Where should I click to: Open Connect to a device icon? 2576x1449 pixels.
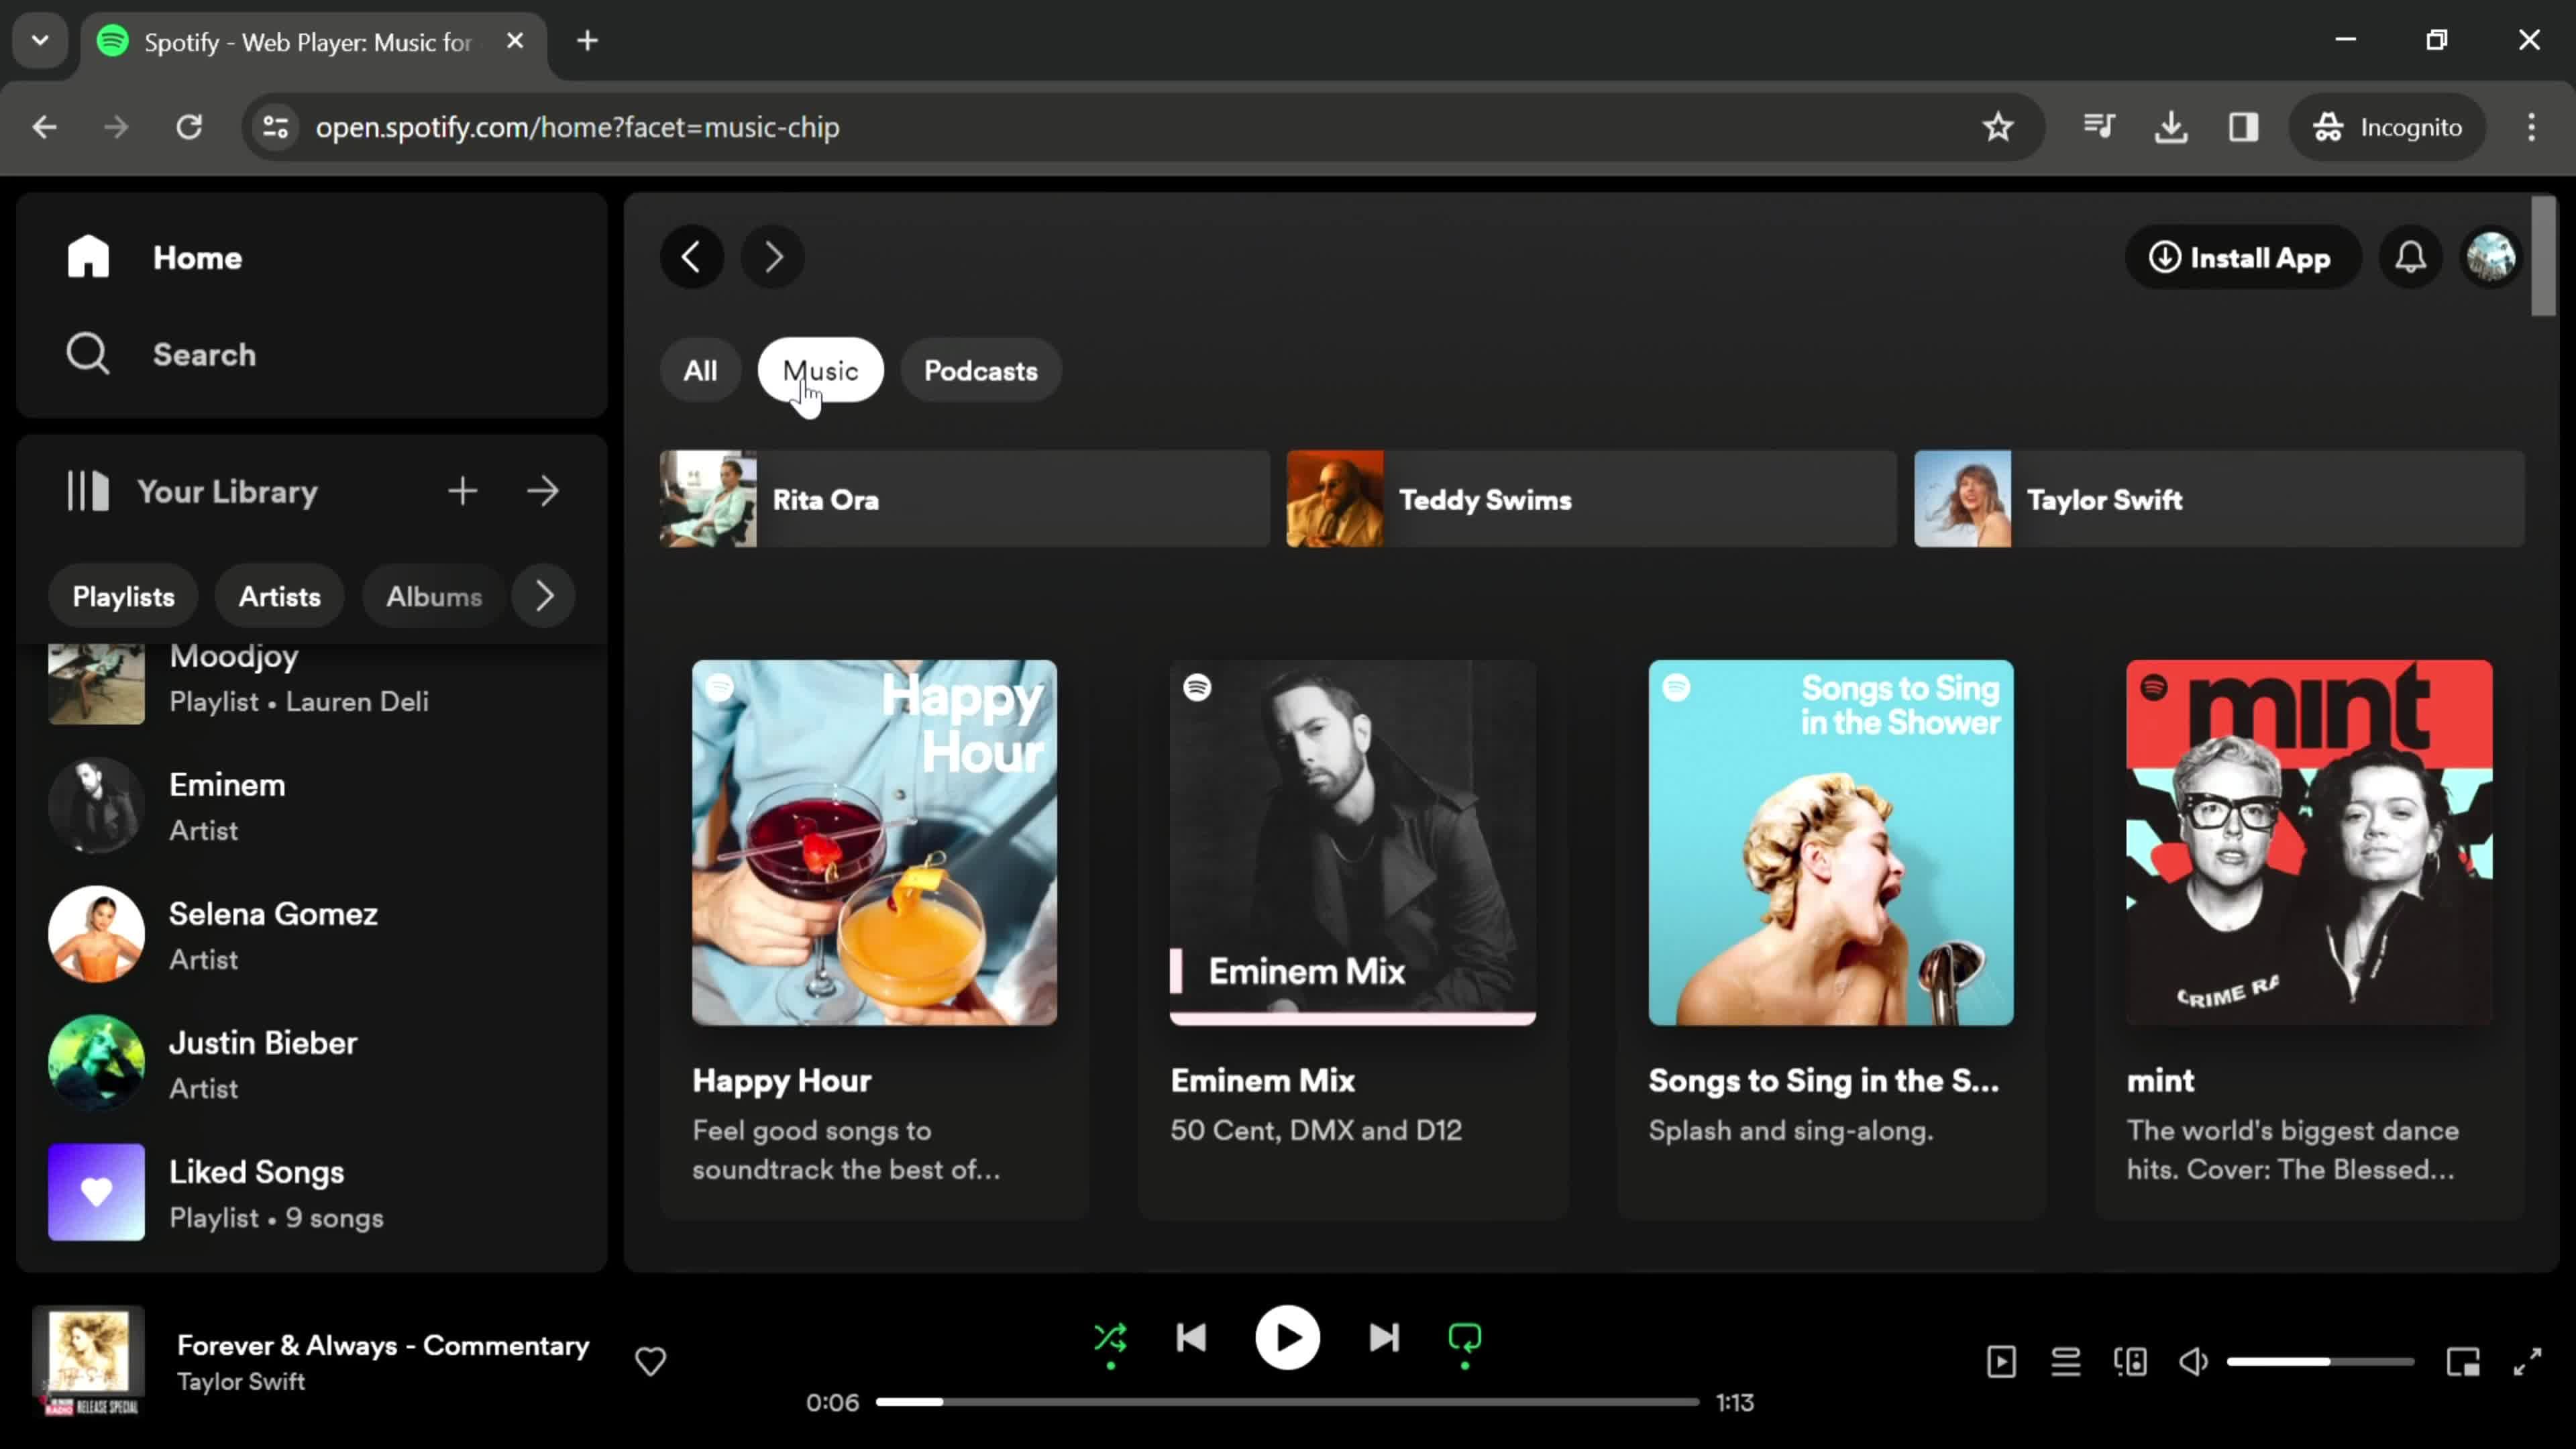tap(2130, 1361)
